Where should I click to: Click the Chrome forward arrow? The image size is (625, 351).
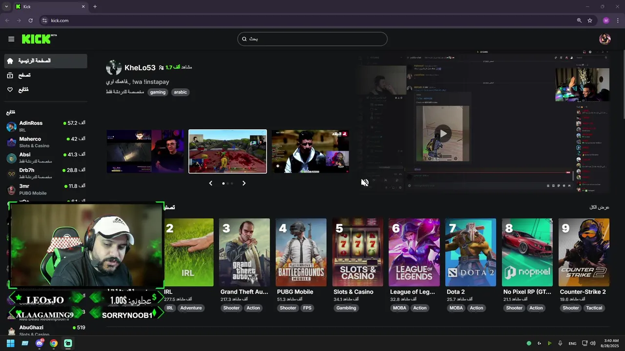point(19,20)
